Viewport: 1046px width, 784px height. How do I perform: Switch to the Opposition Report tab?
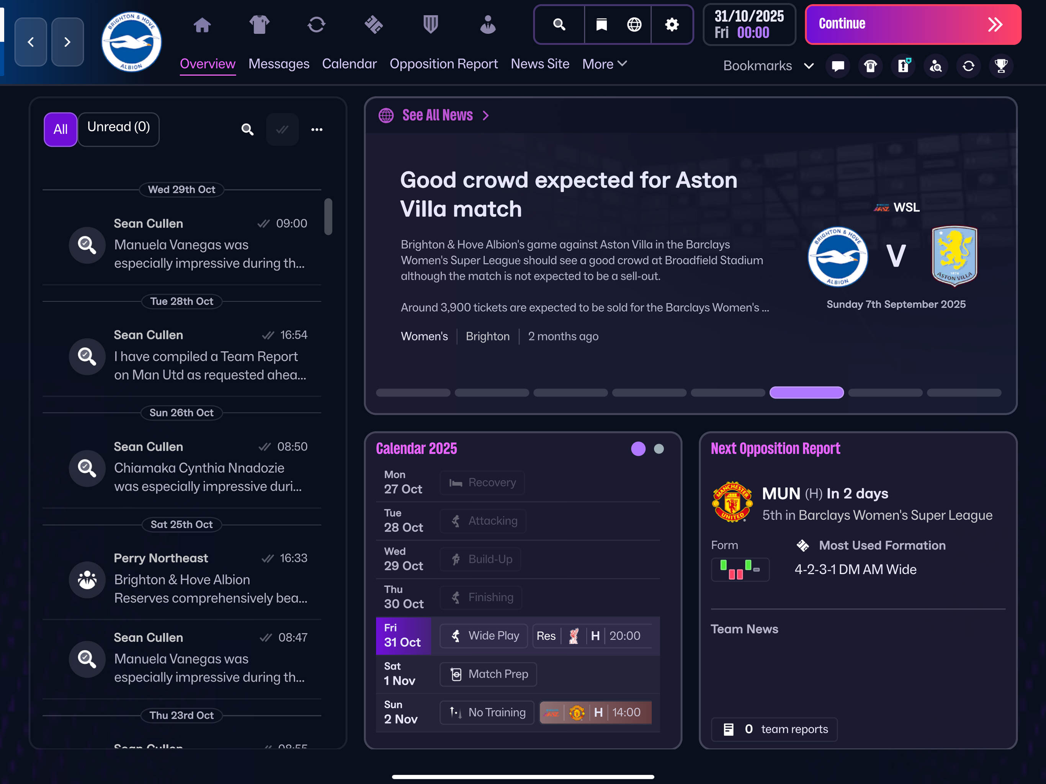pos(443,64)
